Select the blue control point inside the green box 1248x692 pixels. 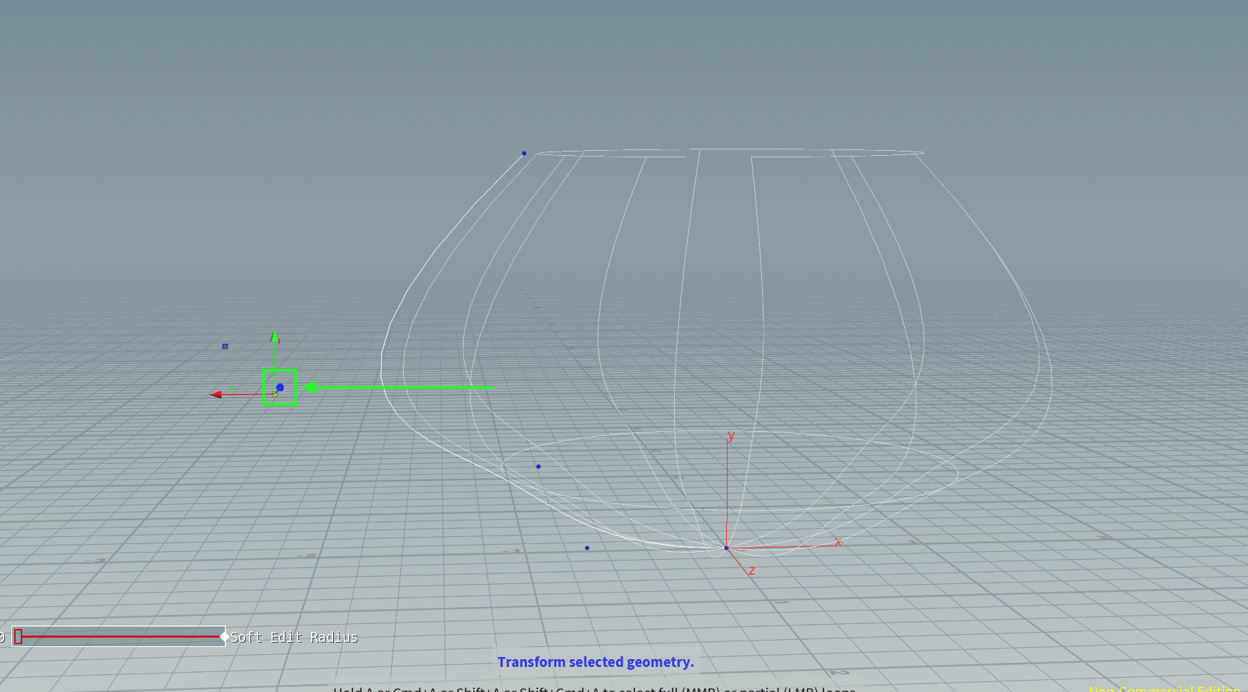tap(279, 387)
